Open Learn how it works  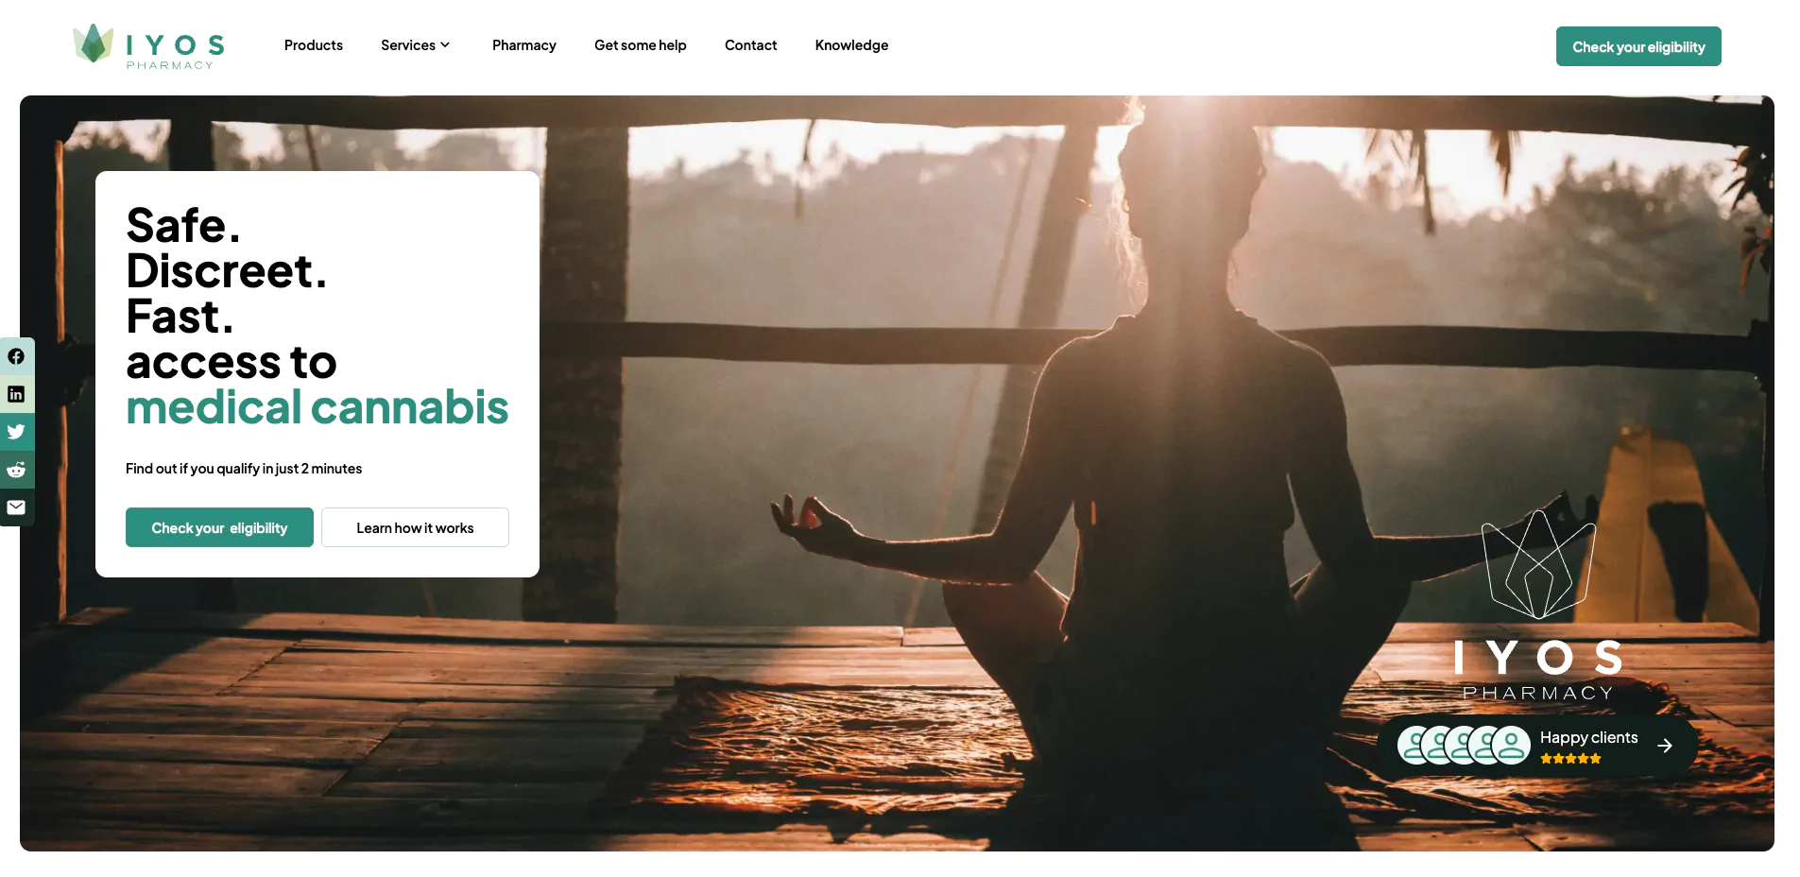click(415, 527)
